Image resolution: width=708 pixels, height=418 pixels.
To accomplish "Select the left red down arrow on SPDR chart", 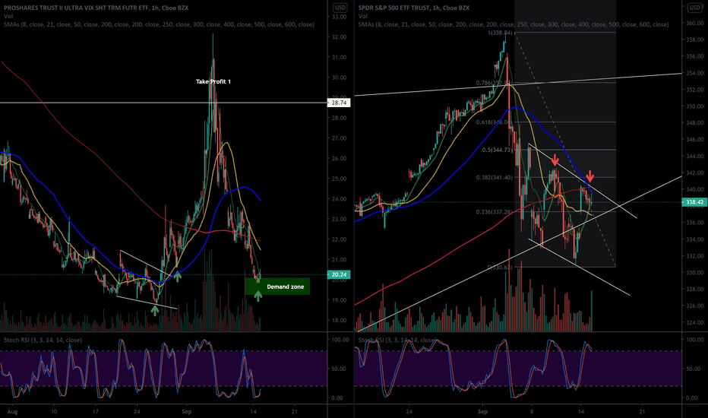I will click(x=555, y=160).
